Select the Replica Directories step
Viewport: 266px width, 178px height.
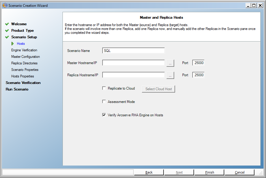click(x=24, y=63)
